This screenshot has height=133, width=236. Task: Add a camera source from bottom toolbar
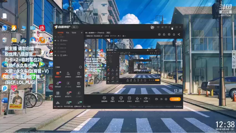113,99
